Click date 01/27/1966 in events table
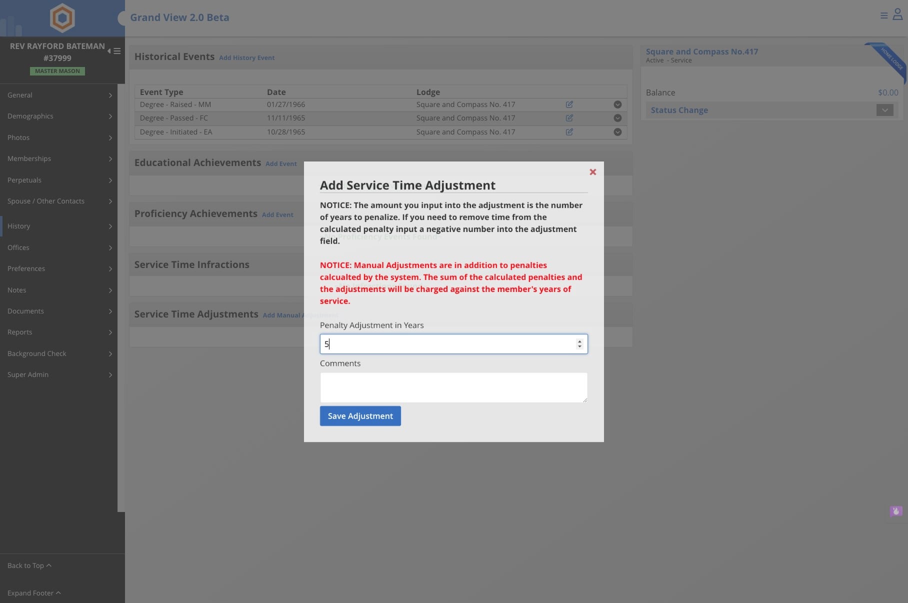The width and height of the screenshot is (908, 603). click(x=285, y=104)
